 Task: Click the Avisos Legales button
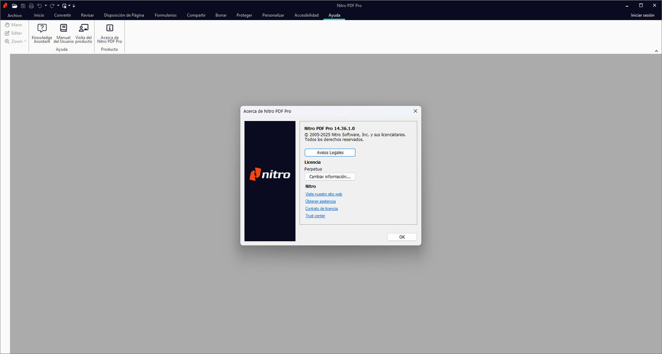[x=330, y=152]
